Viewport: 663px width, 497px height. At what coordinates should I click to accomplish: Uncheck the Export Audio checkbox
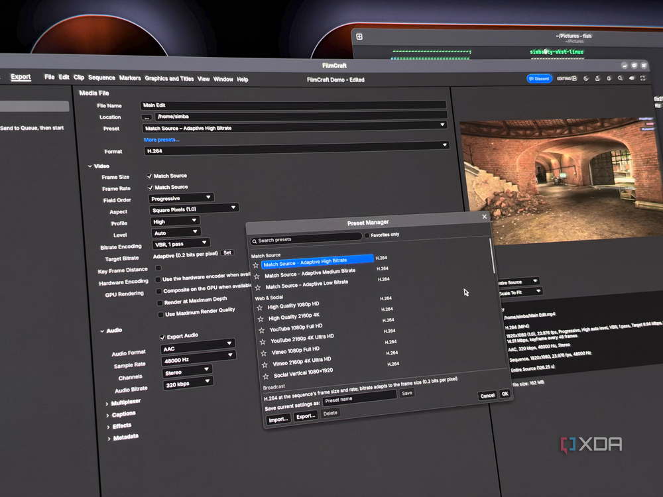[162, 337]
